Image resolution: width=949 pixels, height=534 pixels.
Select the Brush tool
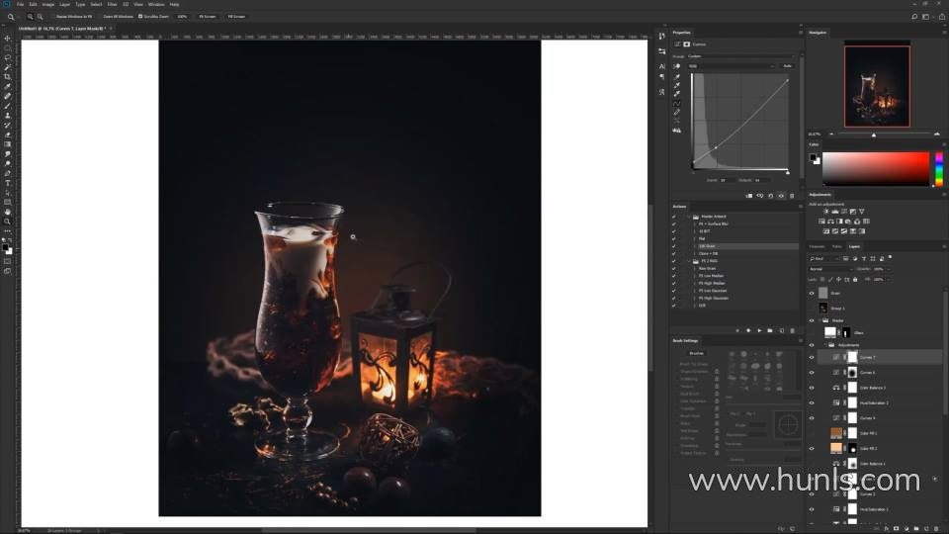coord(7,106)
